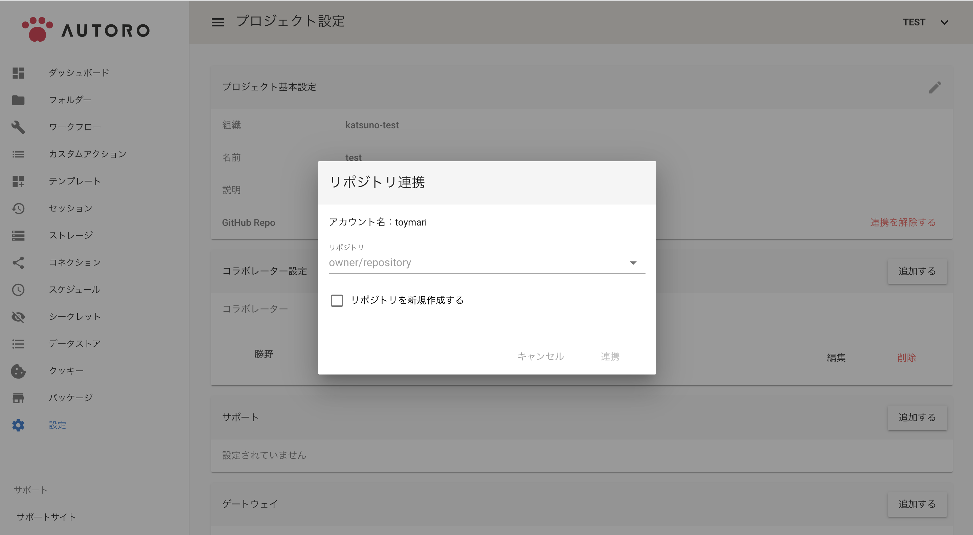Image resolution: width=973 pixels, height=535 pixels.
Task: Open the Dashboard grid icon
Action: click(18, 73)
